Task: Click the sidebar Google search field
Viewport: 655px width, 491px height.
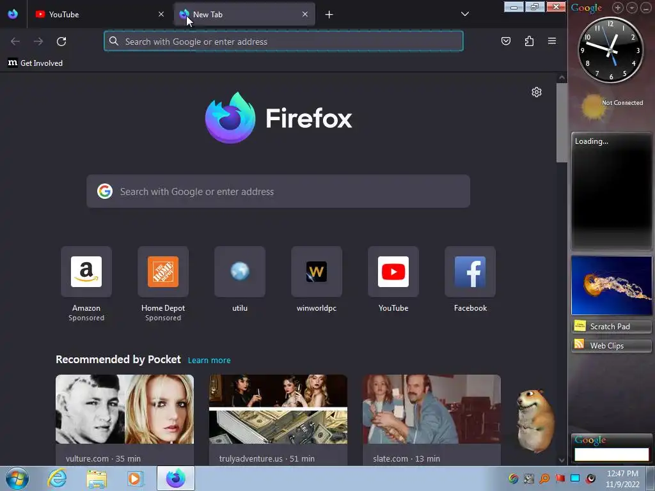Action: pyautogui.click(x=612, y=455)
